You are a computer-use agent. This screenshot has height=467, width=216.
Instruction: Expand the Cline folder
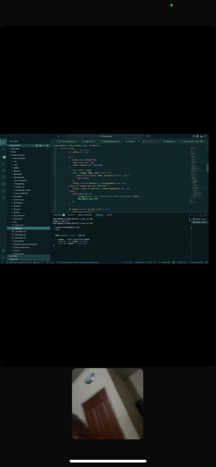(28, 152)
